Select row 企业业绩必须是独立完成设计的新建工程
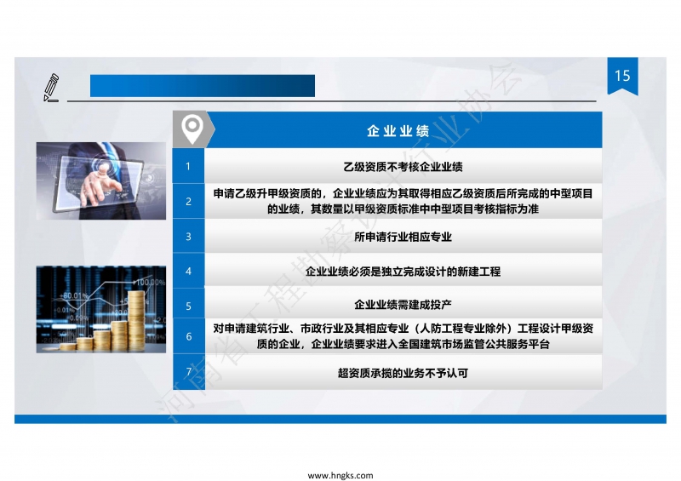The width and height of the screenshot is (681, 481). 403,272
